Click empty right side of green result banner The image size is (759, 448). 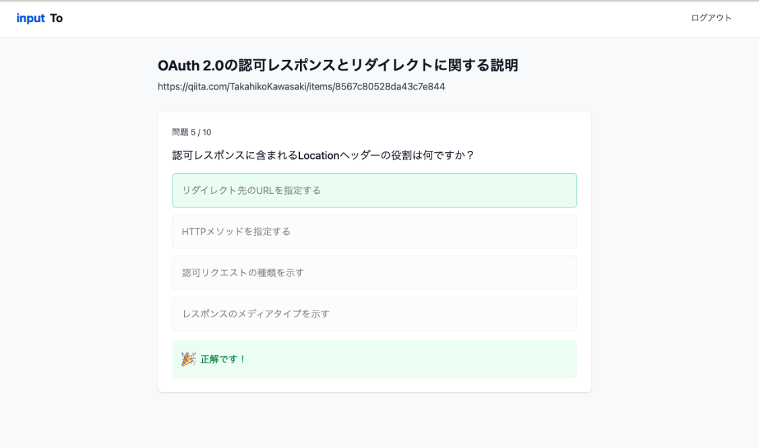(472, 359)
